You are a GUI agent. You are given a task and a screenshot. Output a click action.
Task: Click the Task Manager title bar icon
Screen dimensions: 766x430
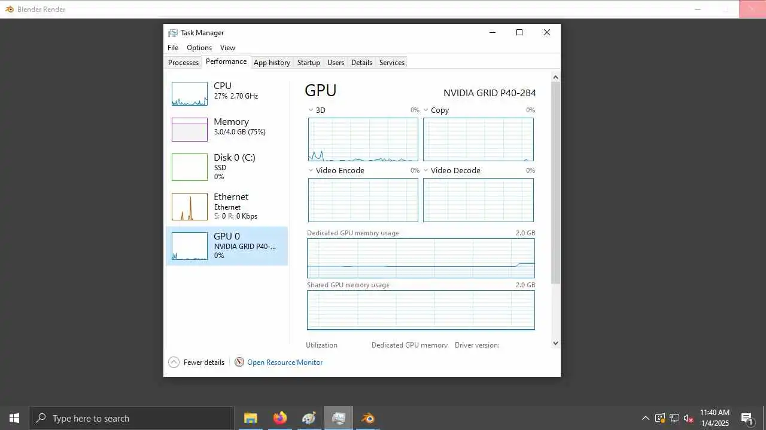point(173,33)
